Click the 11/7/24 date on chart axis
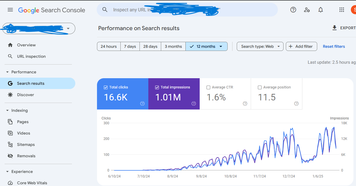Image resolution: width=356 pixels, height=186 pixels. 260,176
